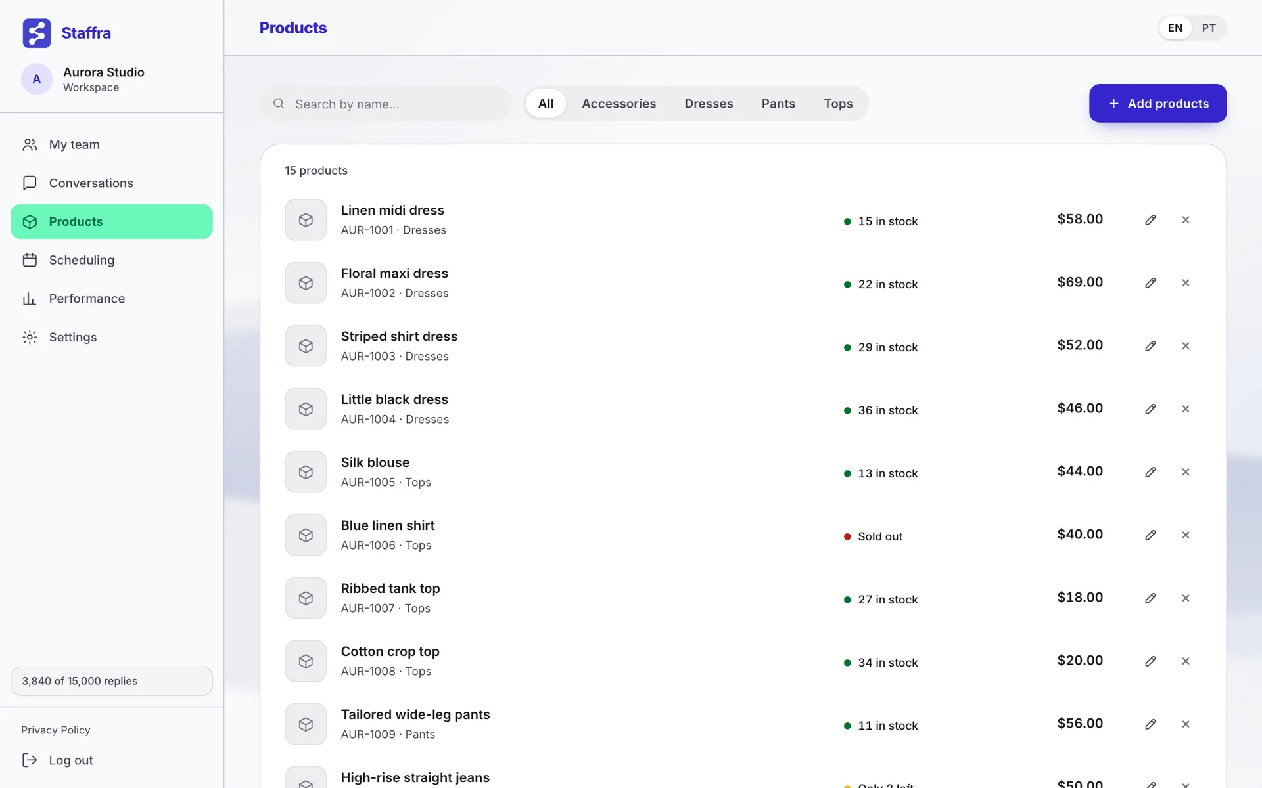Show only Tops category
The height and width of the screenshot is (788, 1262).
coord(838,104)
